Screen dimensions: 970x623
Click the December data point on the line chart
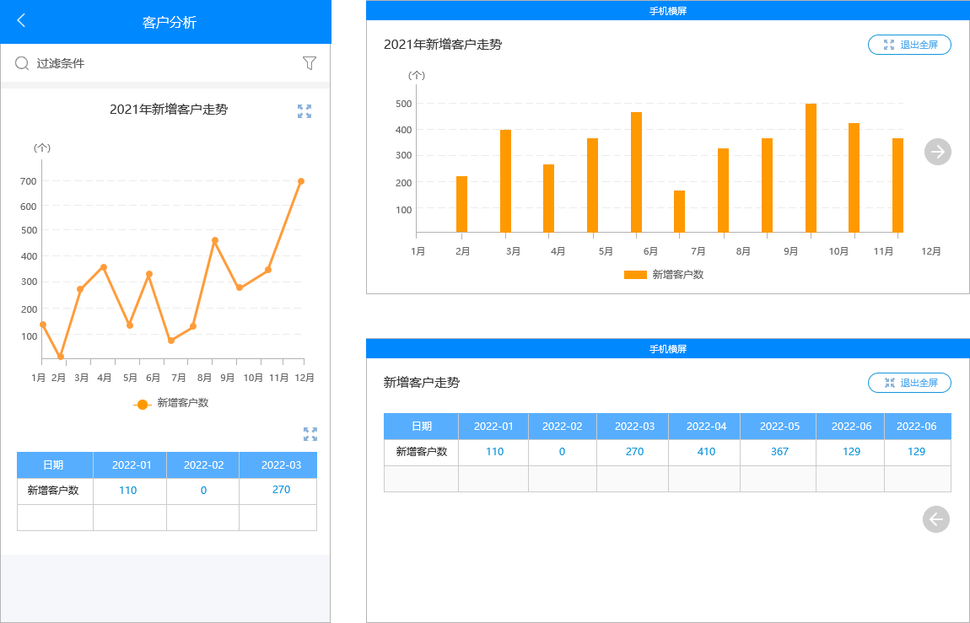pos(301,180)
